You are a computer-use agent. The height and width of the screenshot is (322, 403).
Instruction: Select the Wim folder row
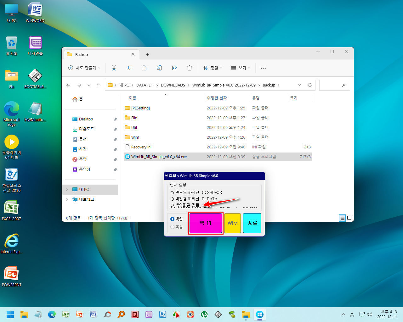click(218, 137)
